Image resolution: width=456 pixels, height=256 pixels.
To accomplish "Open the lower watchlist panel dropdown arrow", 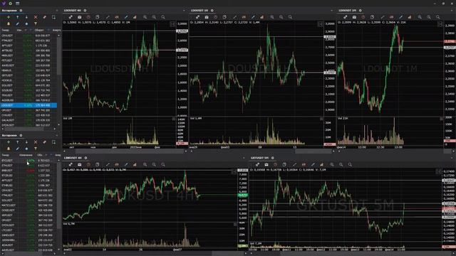I will 57,136.
